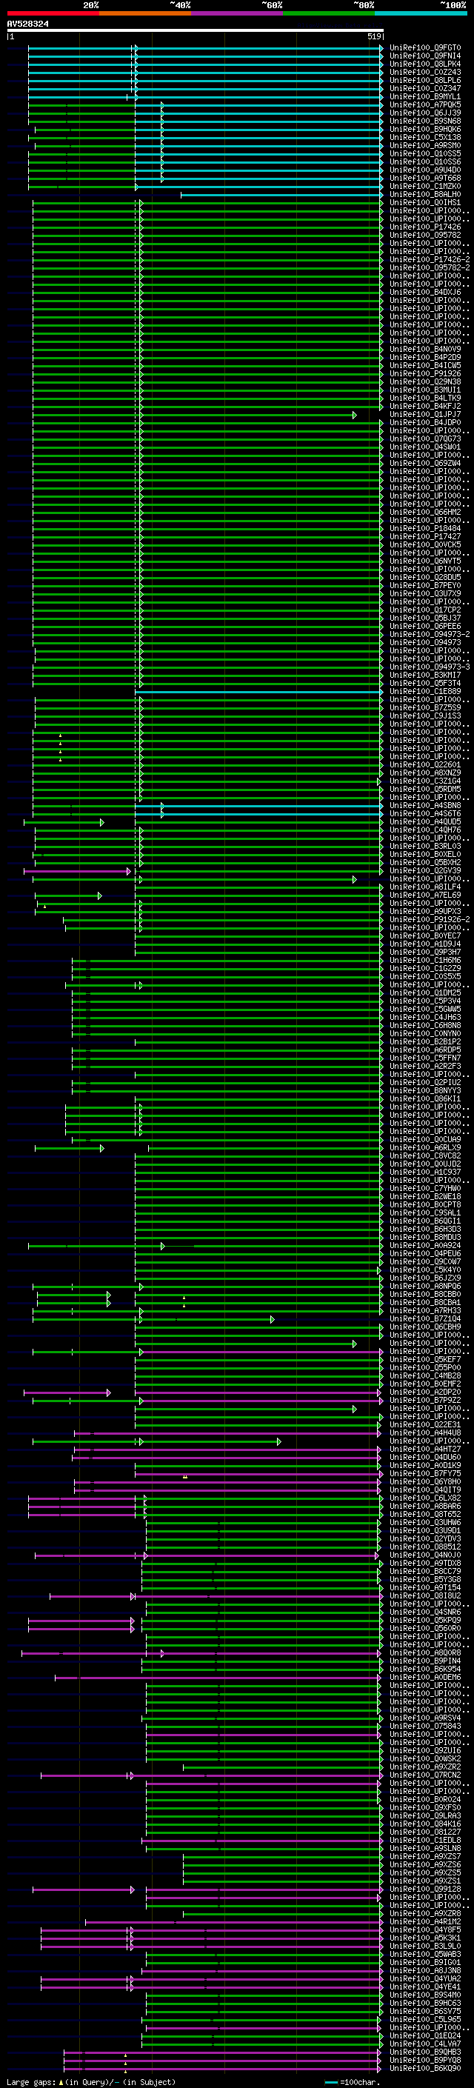
Task: Click the query end position 519
Action: pyautogui.click(x=374, y=36)
